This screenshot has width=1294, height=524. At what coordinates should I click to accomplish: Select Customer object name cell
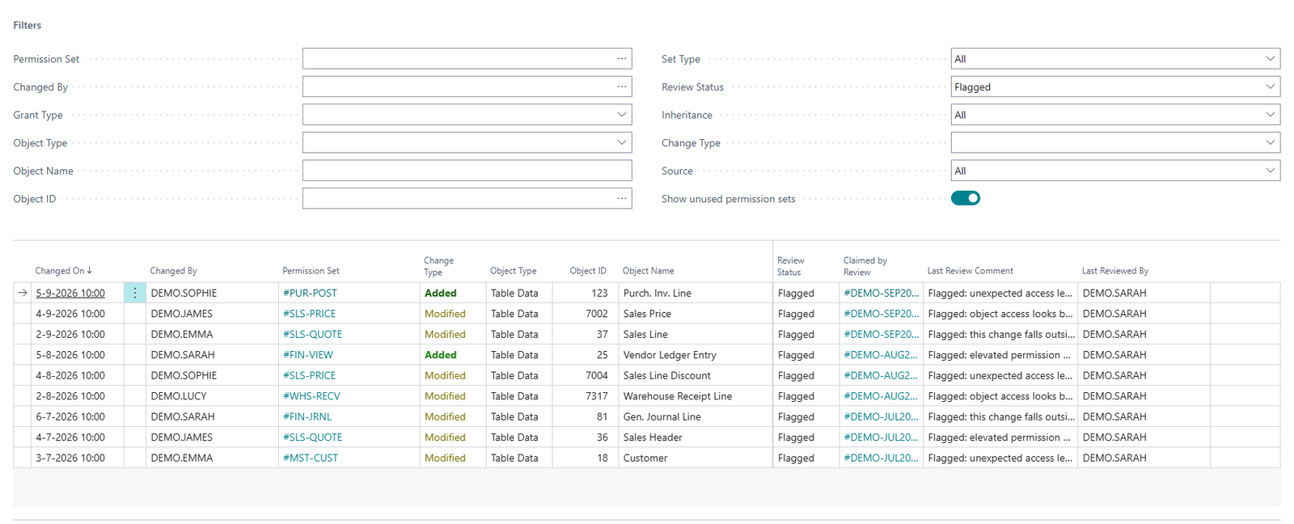696,458
